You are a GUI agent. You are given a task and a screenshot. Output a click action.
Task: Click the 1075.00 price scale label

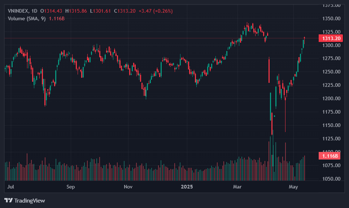[x=331, y=165]
